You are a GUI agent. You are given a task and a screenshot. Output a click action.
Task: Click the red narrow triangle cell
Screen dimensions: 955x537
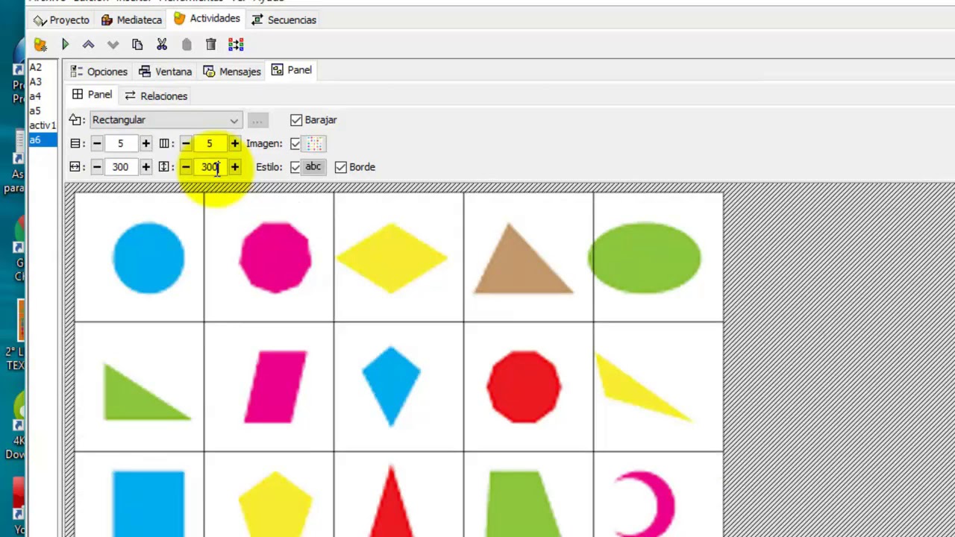pyautogui.click(x=399, y=494)
